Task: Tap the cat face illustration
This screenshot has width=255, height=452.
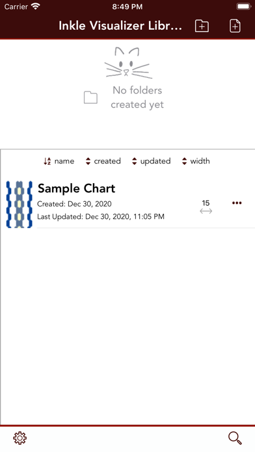Action: [x=127, y=63]
